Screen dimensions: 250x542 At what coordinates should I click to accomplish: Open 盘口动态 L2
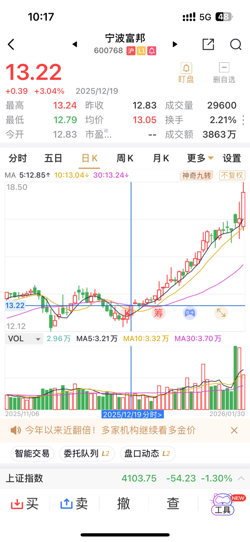click(x=148, y=454)
